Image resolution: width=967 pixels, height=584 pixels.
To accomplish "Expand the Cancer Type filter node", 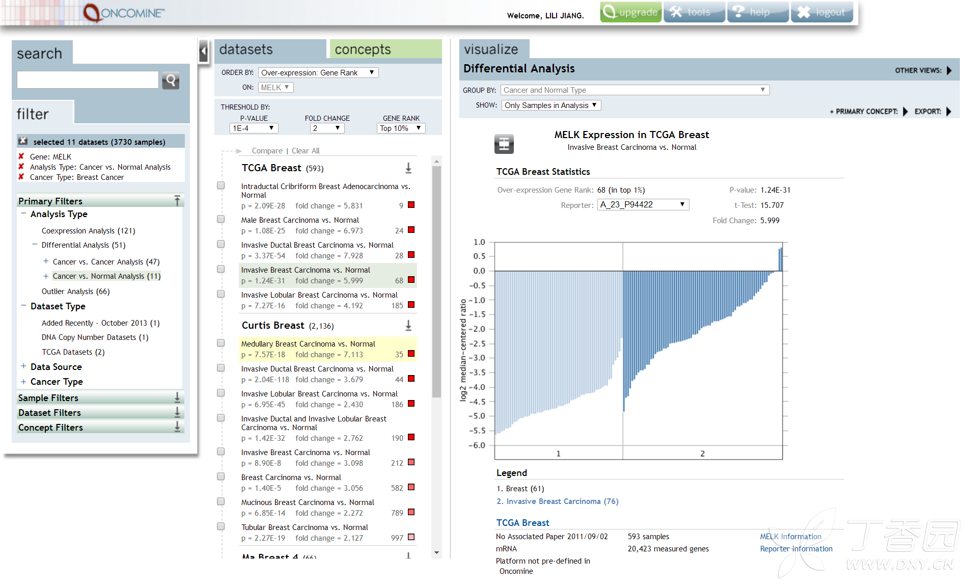I will (x=23, y=381).
